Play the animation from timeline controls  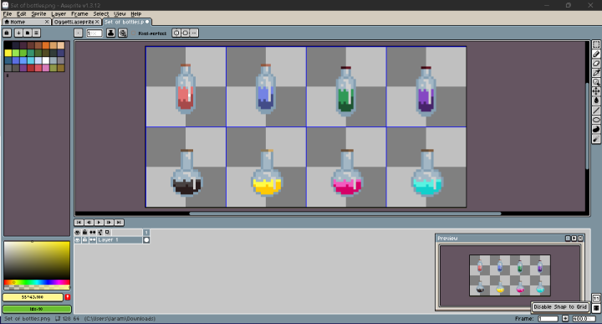click(99, 223)
